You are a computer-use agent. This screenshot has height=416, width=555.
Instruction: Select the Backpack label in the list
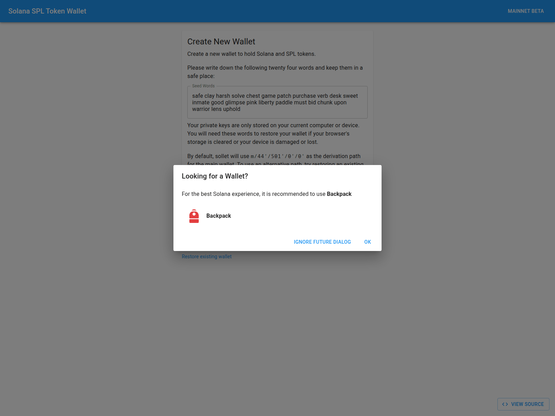coord(219,216)
